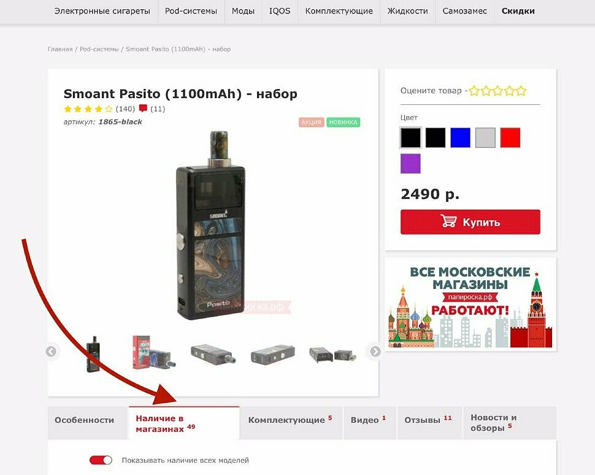The height and width of the screenshot is (475, 595).
Task: Click the red Купить button
Action: 470,222
